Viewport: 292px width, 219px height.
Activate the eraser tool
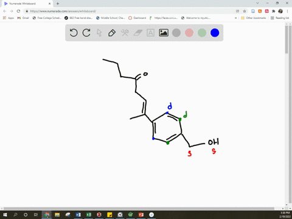(x=138, y=33)
